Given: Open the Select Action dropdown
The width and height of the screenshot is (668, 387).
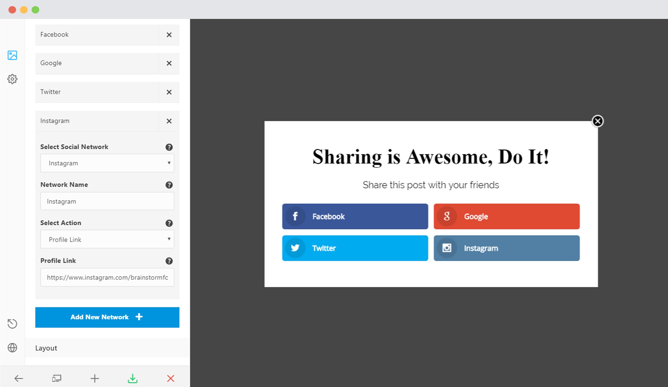Looking at the screenshot, I should 107,239.
